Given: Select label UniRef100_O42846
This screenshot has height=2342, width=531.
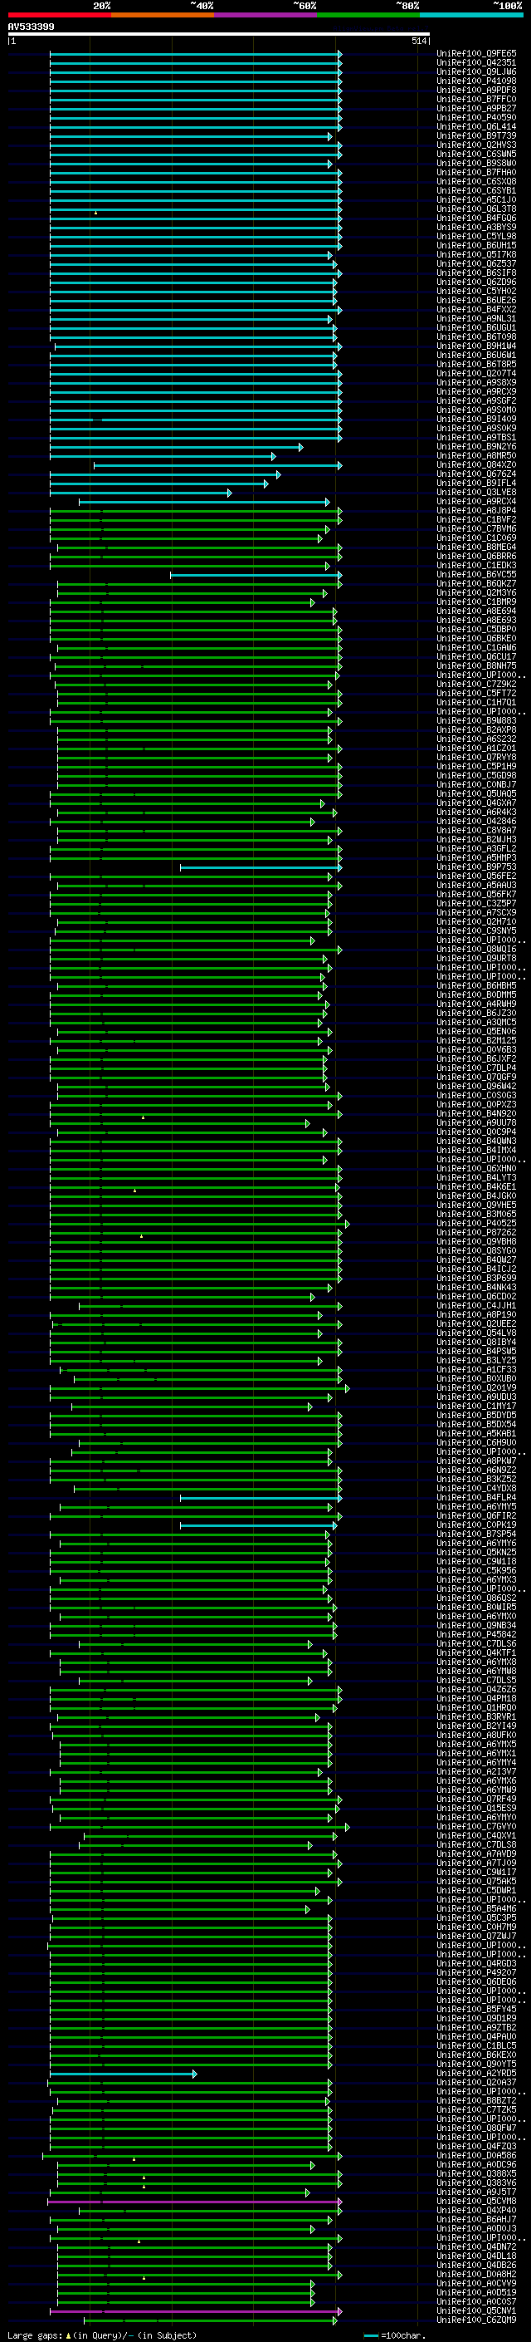Looking at the screenshot, I should point(476,821).
